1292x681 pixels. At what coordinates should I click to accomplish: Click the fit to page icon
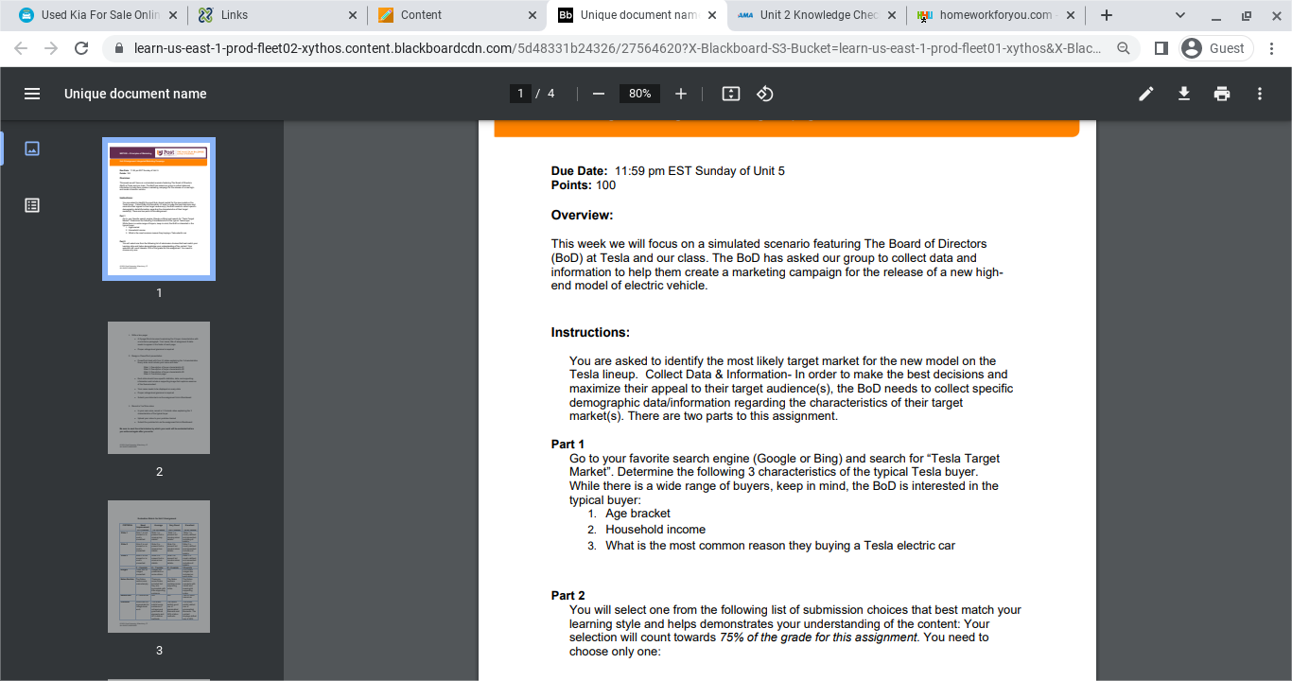tap(730, 94)
